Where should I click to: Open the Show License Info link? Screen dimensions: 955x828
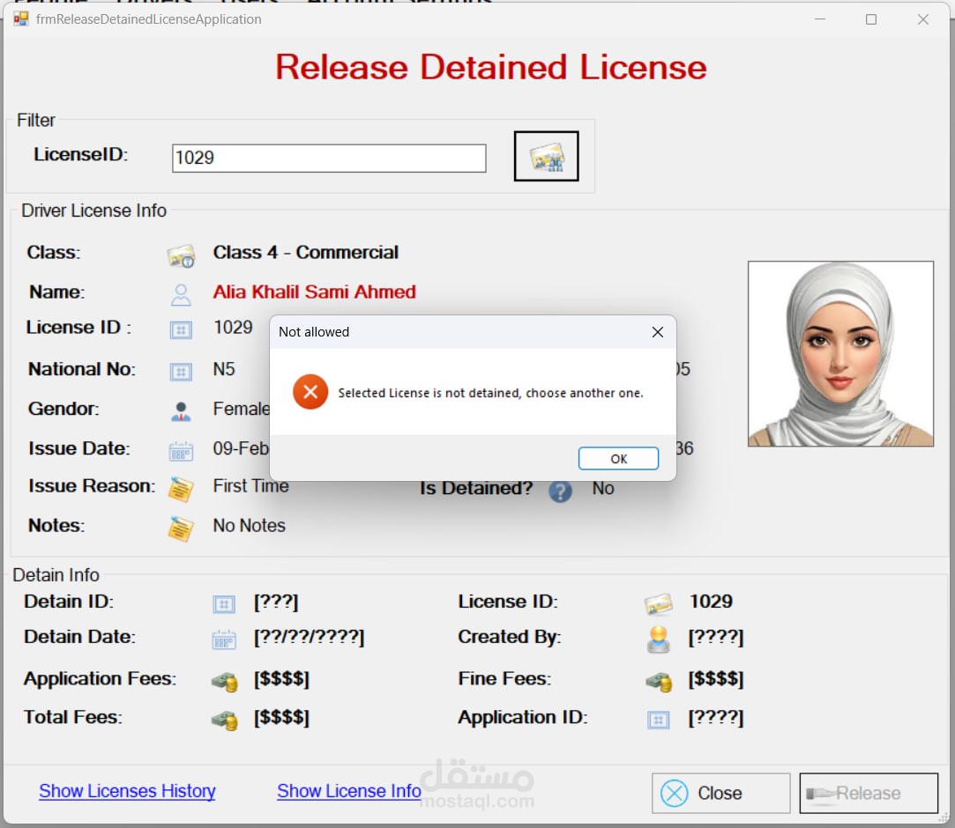point(349,791)
